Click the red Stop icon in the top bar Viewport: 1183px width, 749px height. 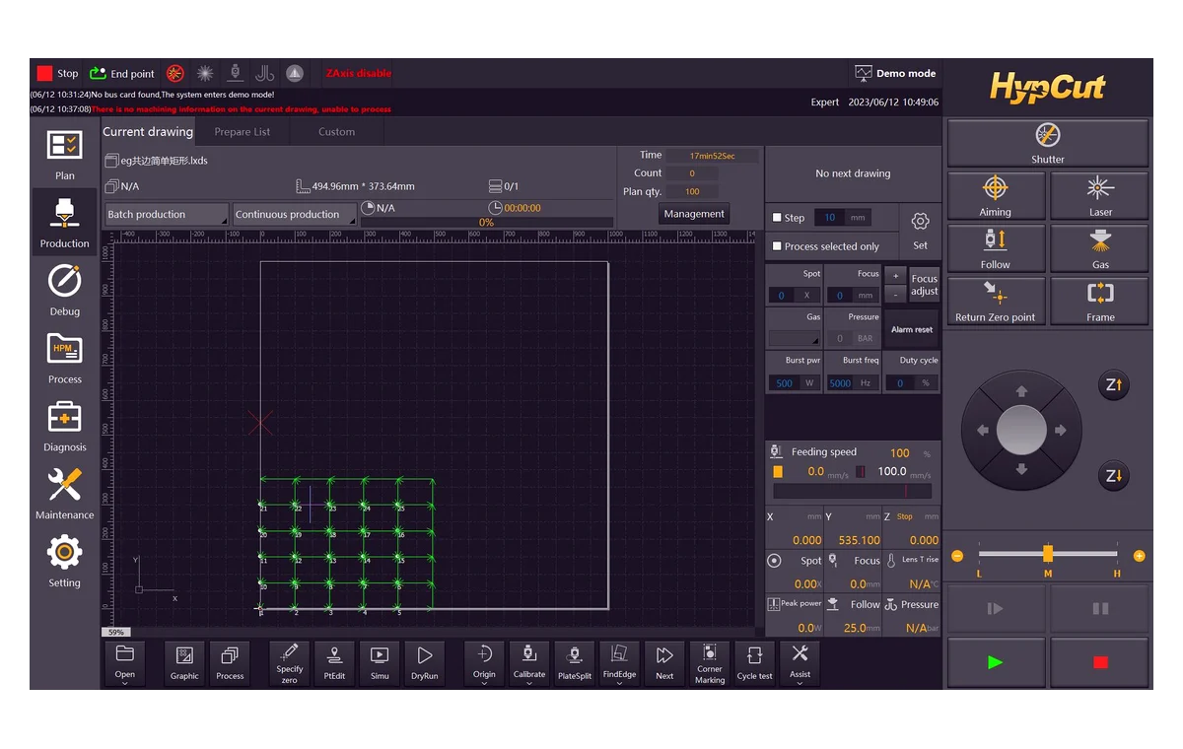[44, 73]
